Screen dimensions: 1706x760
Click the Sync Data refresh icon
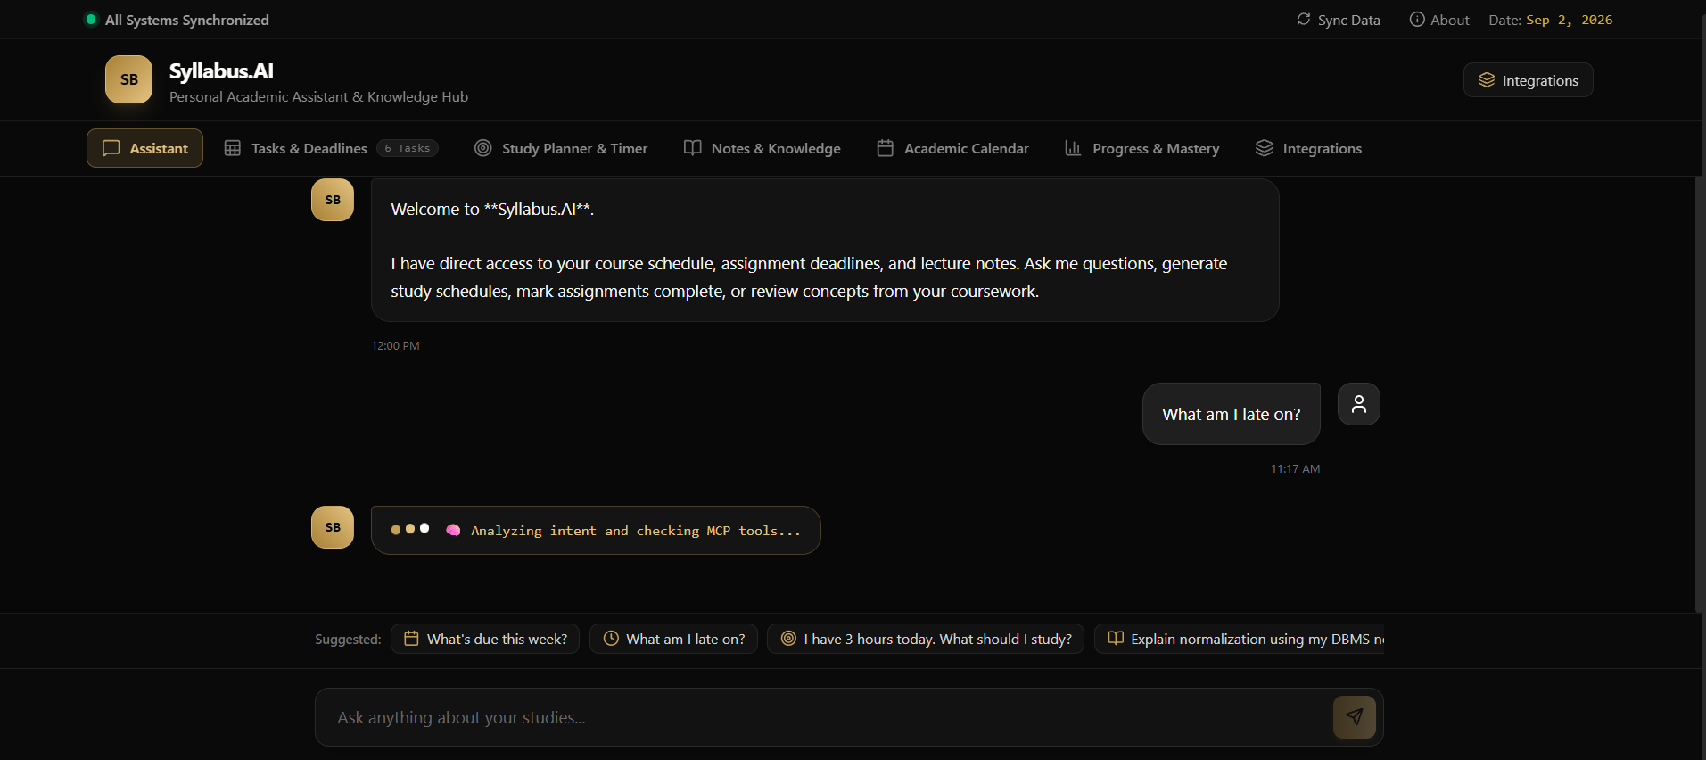click(x=1304, y=19)
